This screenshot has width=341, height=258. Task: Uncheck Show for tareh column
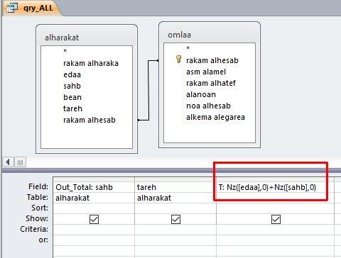click(175, 220)
